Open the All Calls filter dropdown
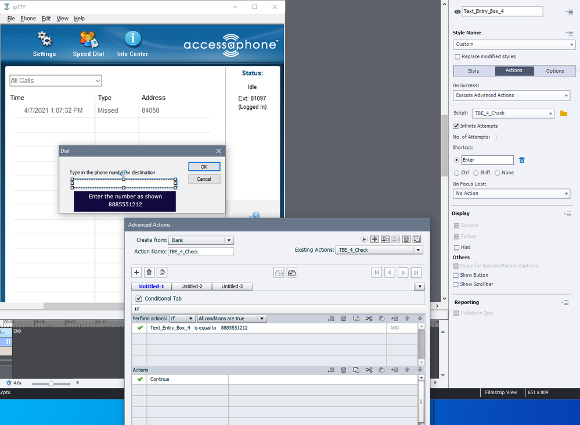Viewport: 580px width, 425px height. tap(99, 80)
